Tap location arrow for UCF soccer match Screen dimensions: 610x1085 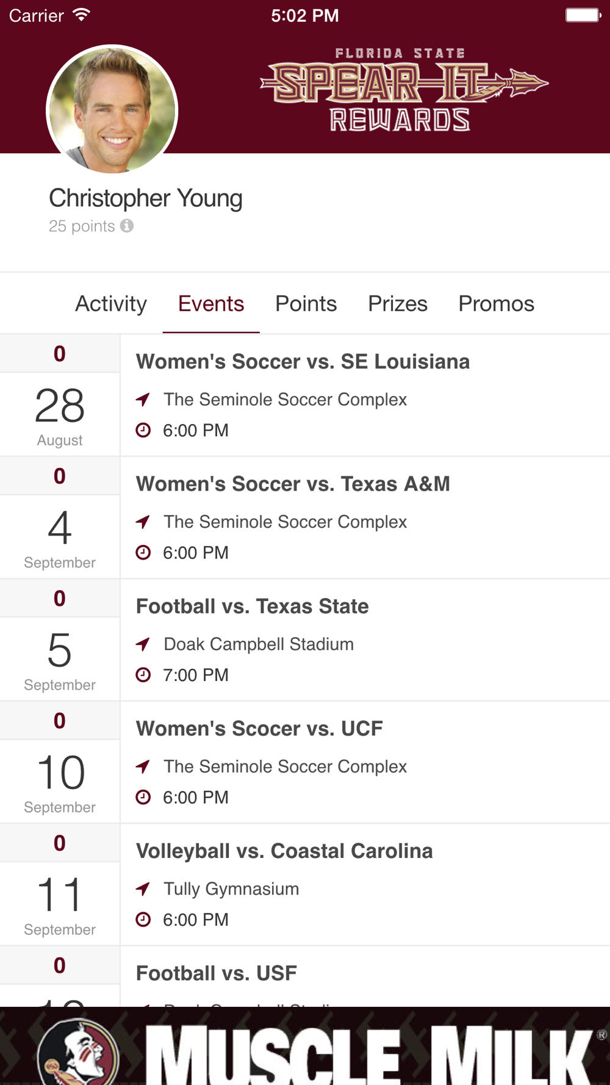[x=143, y=766]
